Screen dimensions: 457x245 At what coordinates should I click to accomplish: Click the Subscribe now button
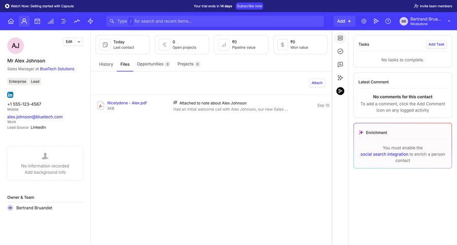pos(249,6)
